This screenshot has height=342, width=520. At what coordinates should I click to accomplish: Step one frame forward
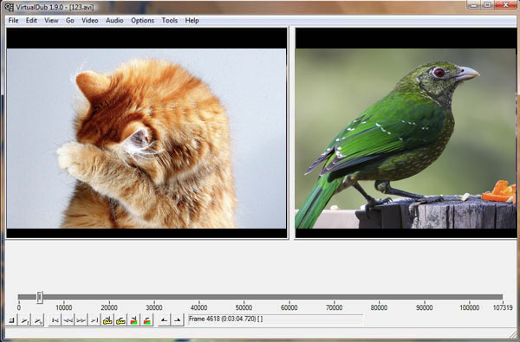[x=81, y=320]
